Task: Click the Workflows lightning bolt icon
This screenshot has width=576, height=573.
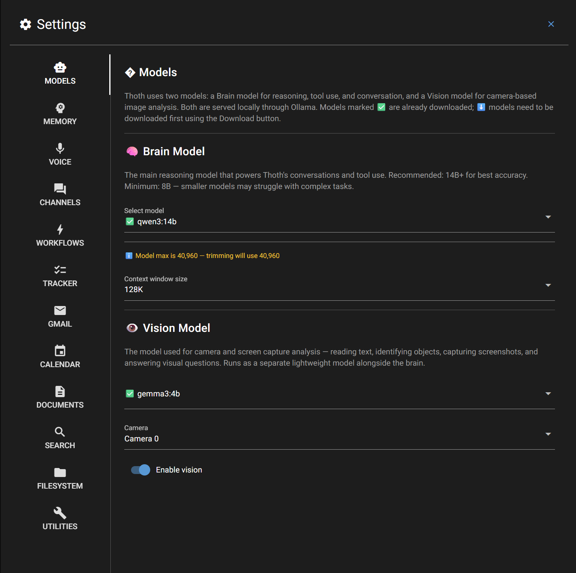Action: pos(60,229)
